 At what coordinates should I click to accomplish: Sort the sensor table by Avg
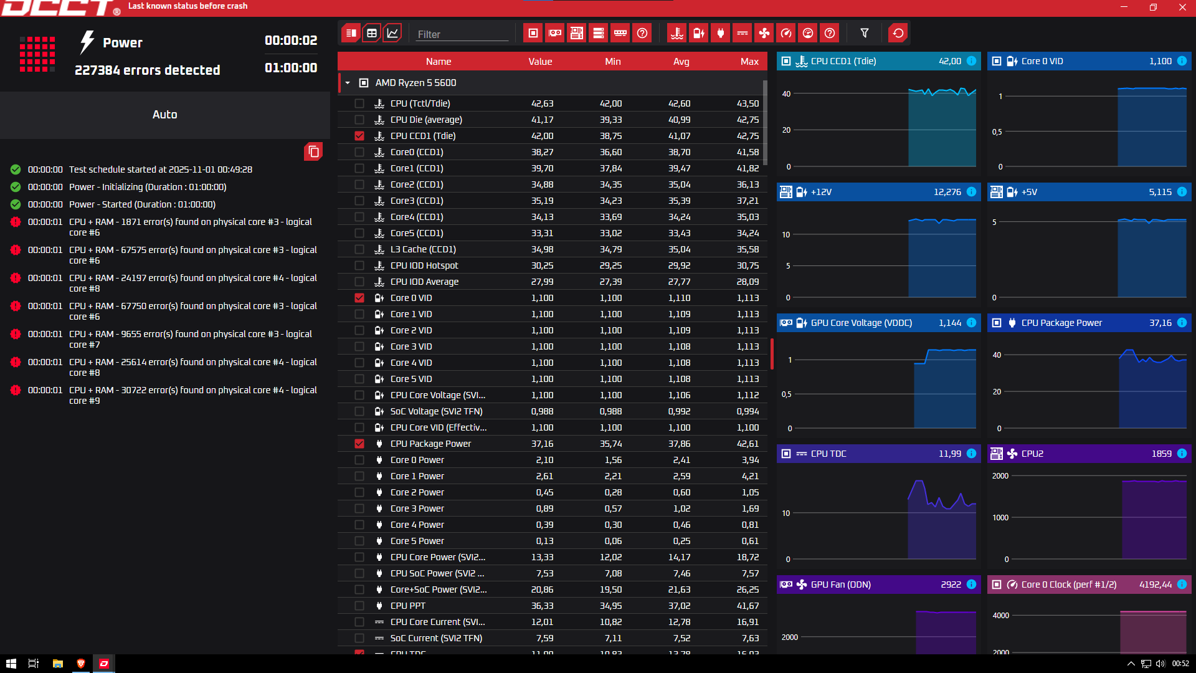(681, 62)
